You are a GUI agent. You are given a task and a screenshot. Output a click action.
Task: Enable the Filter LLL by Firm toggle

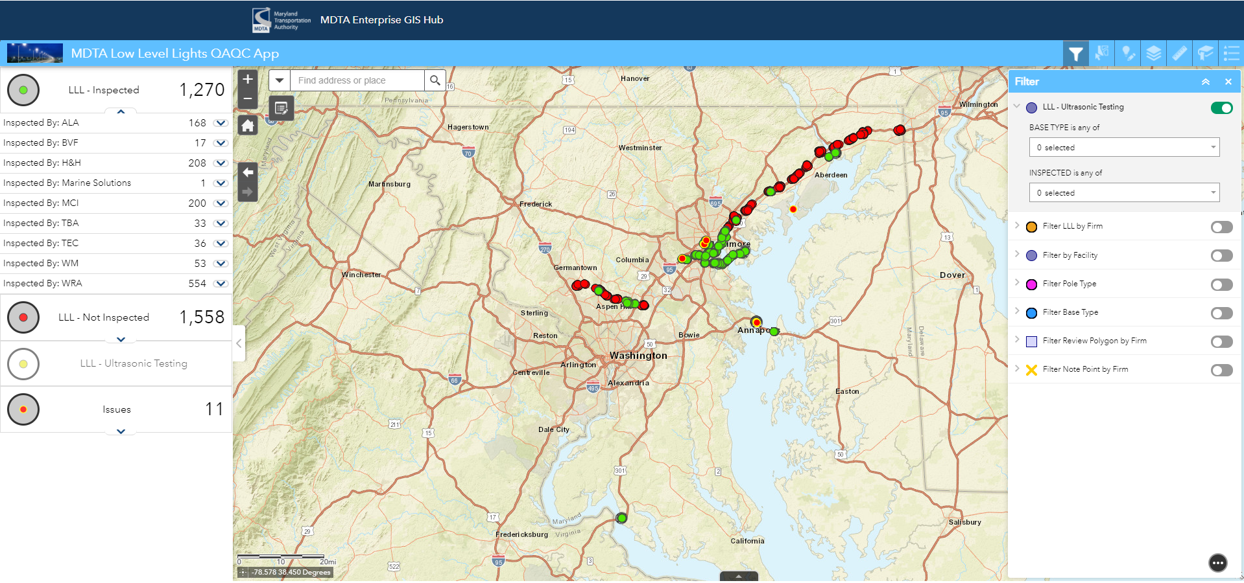pyautogui.click(x=1221, y=227)
